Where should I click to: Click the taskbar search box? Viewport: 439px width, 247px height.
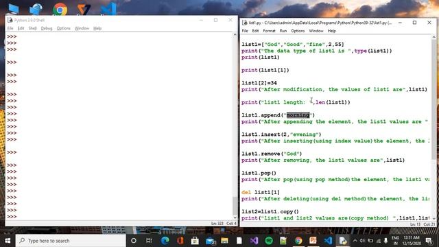point(71,241)
